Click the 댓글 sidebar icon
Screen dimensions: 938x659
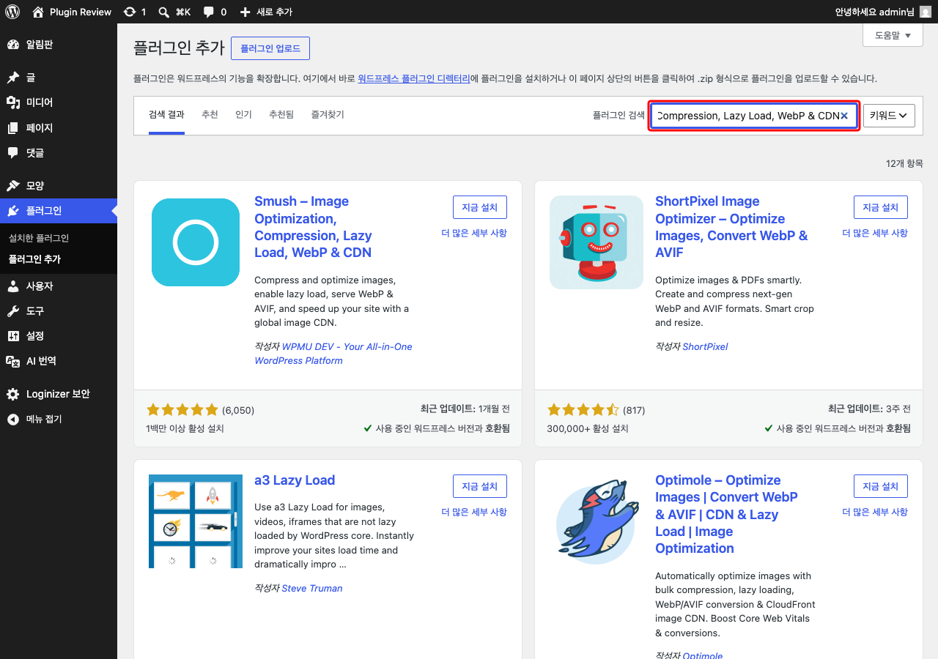coord(13,153)
